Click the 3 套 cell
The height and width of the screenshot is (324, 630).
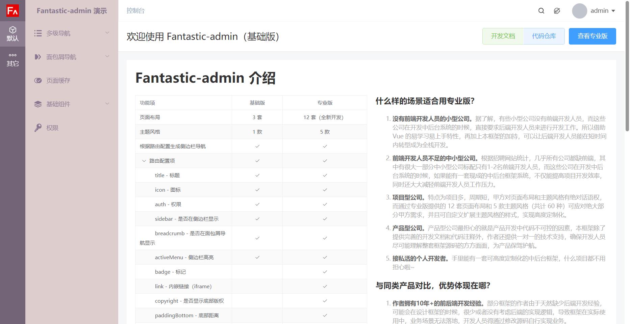point(257,117)
